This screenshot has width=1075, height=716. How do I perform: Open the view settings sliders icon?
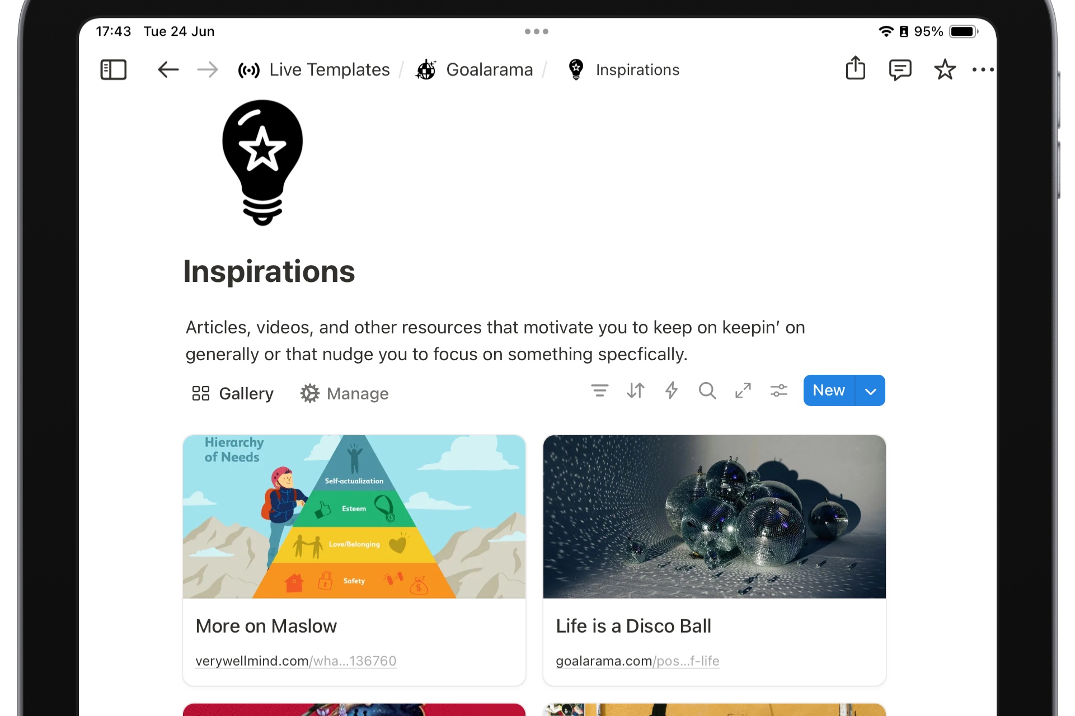(x=778, y=390)
